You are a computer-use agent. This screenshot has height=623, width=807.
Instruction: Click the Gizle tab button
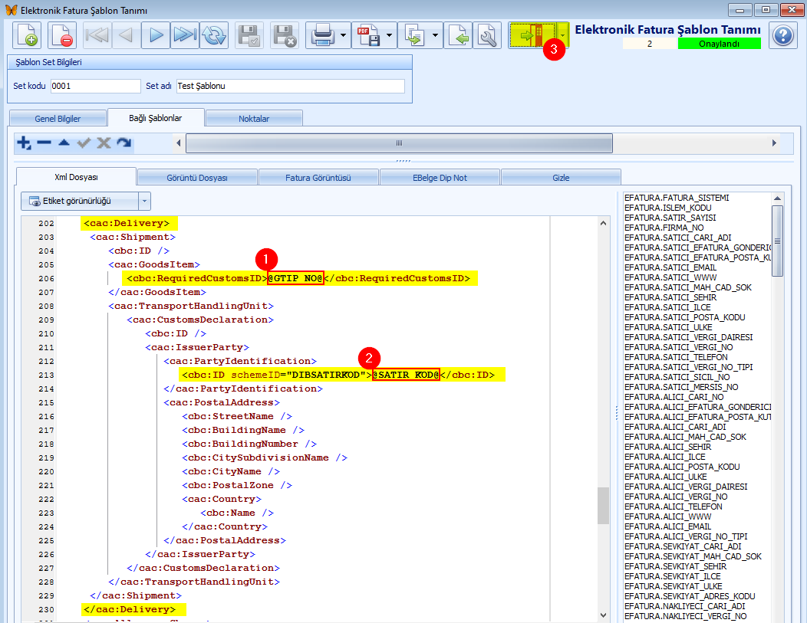point(561,177)
